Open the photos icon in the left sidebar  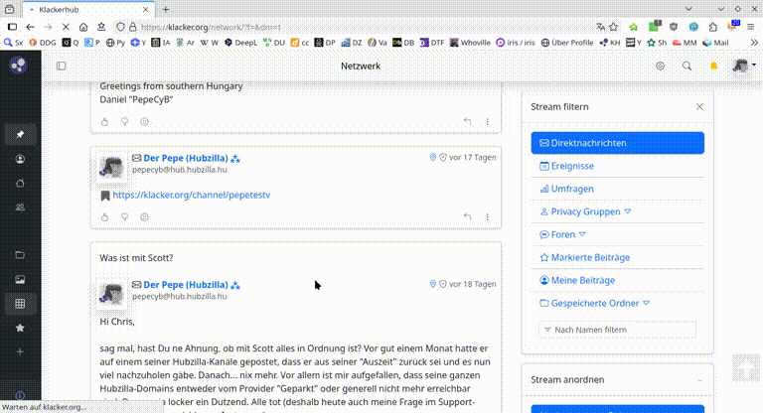[20, 280]
